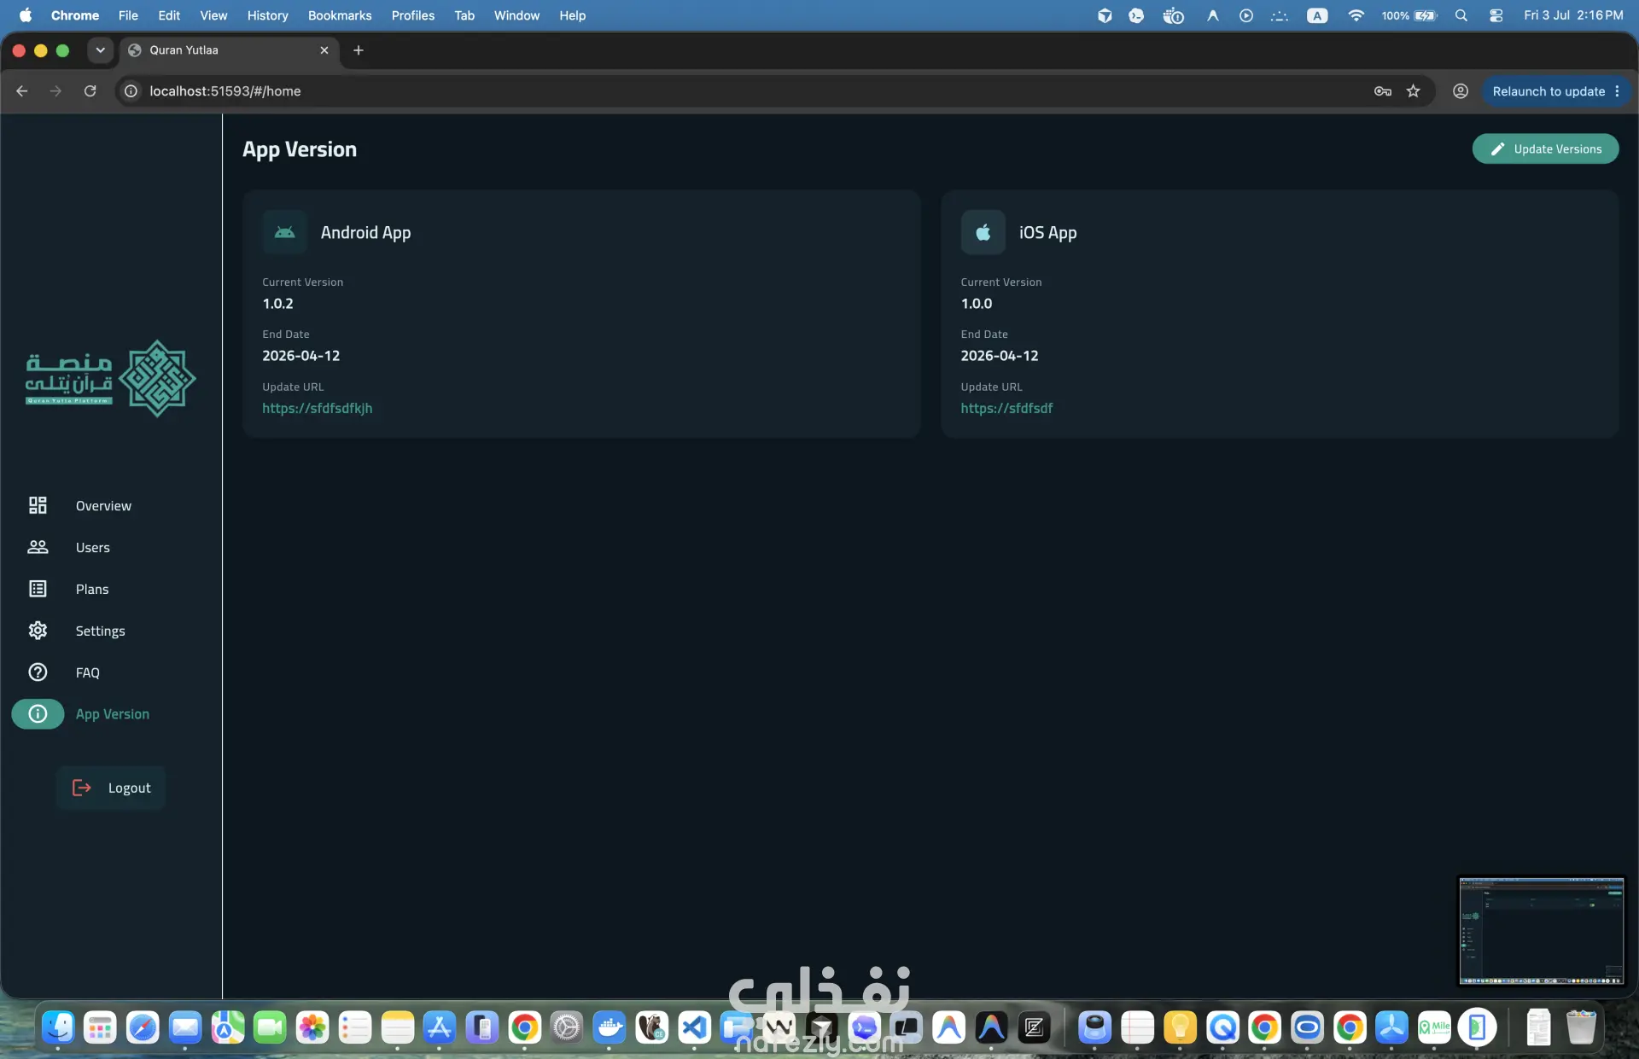Click the iOS End Date 2026-04-12
The height and width of the screenshot is (1059, 1639).
pyautogui.click(x=1000, y=356)
